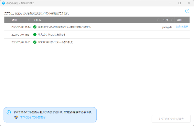
Task: Close the event history window
Action: pyautogui.click(x=189, y=3)
